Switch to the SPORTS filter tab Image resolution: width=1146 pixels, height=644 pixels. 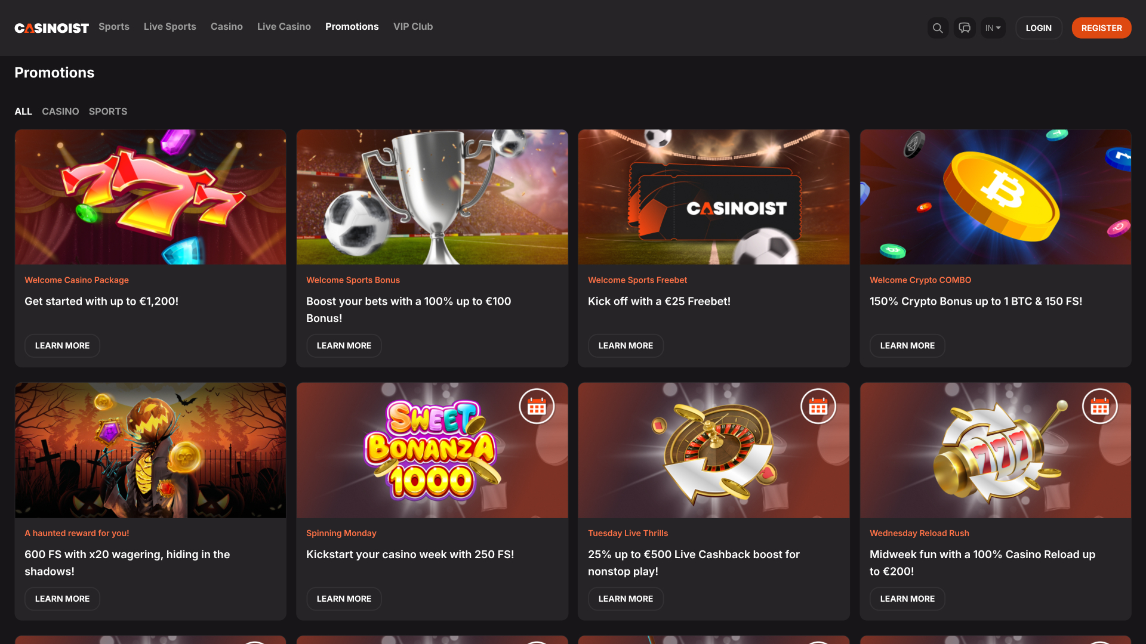pos(108,112)
